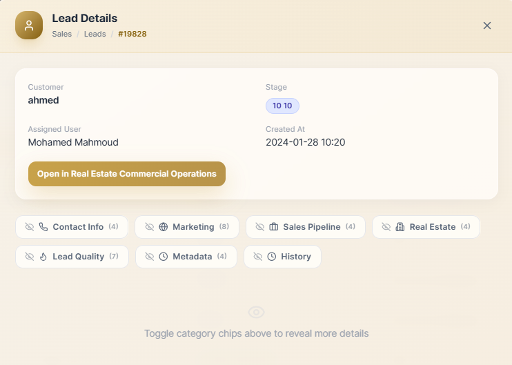Viewport: 512px width, 365px height.
Task: Click the gold user avatar icon
Action: pos(29,26)
